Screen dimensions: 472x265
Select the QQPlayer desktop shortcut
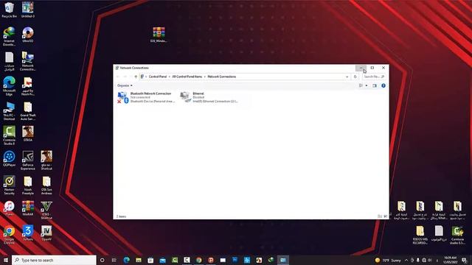[9, 159]
